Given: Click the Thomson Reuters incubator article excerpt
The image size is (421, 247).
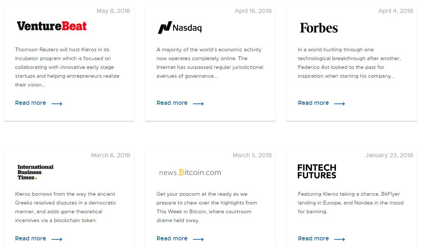Looking at the screenshot, I should 67,67.
